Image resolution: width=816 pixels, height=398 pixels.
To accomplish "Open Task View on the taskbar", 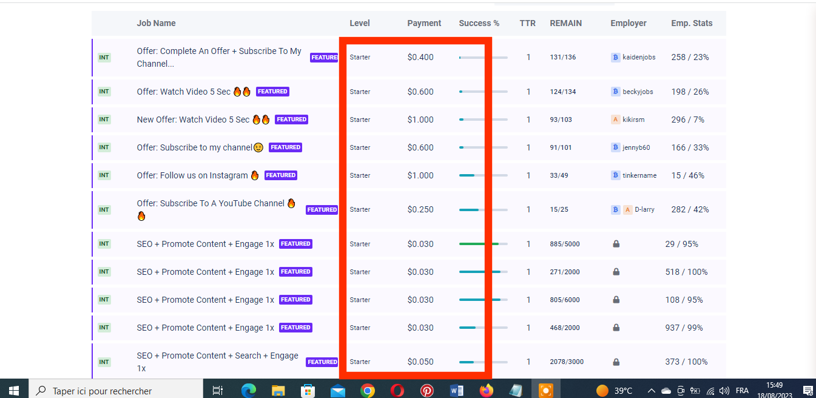I will 218,390.
